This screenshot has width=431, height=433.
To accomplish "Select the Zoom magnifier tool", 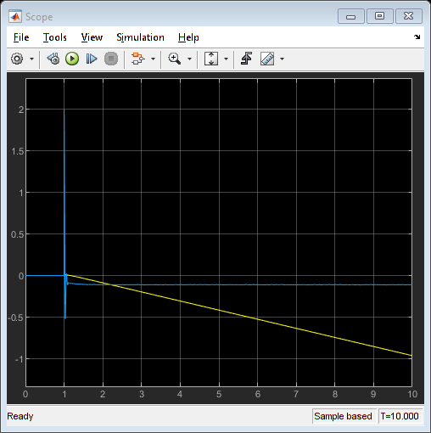I will 175,59.
